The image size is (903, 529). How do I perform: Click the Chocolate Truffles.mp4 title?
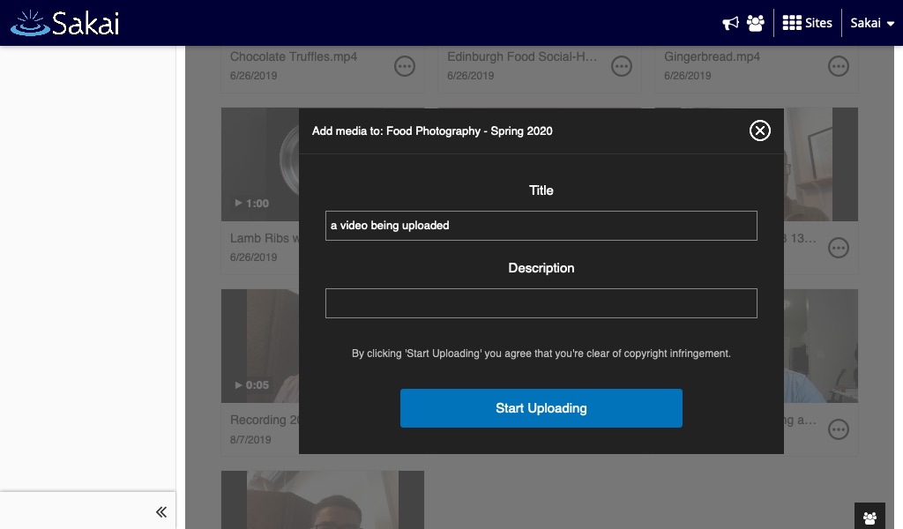click(293, 56)
